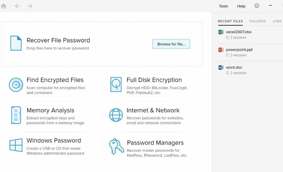Screen dimensions: 283x172
Task: Click the Home icon
Action: 4,6
